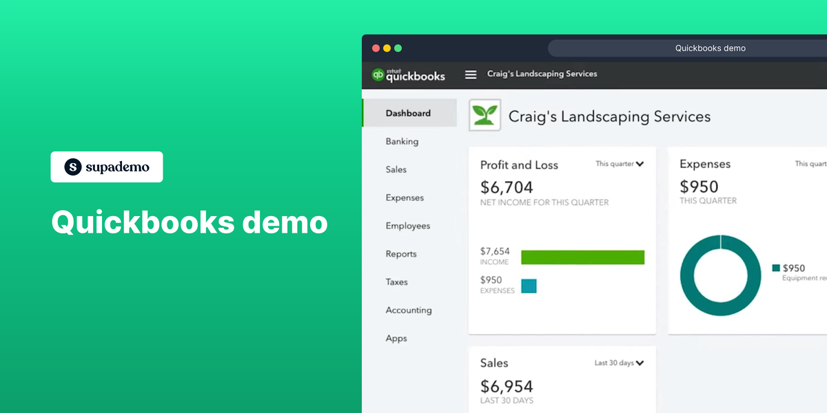Switch to the Expenses sidebar item
The width and height of the screenshot is (827, 413).
click(404, 198)
